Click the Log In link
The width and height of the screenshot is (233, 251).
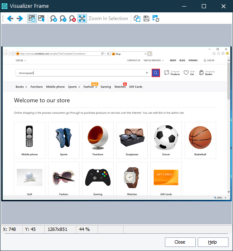click(209, 60)
